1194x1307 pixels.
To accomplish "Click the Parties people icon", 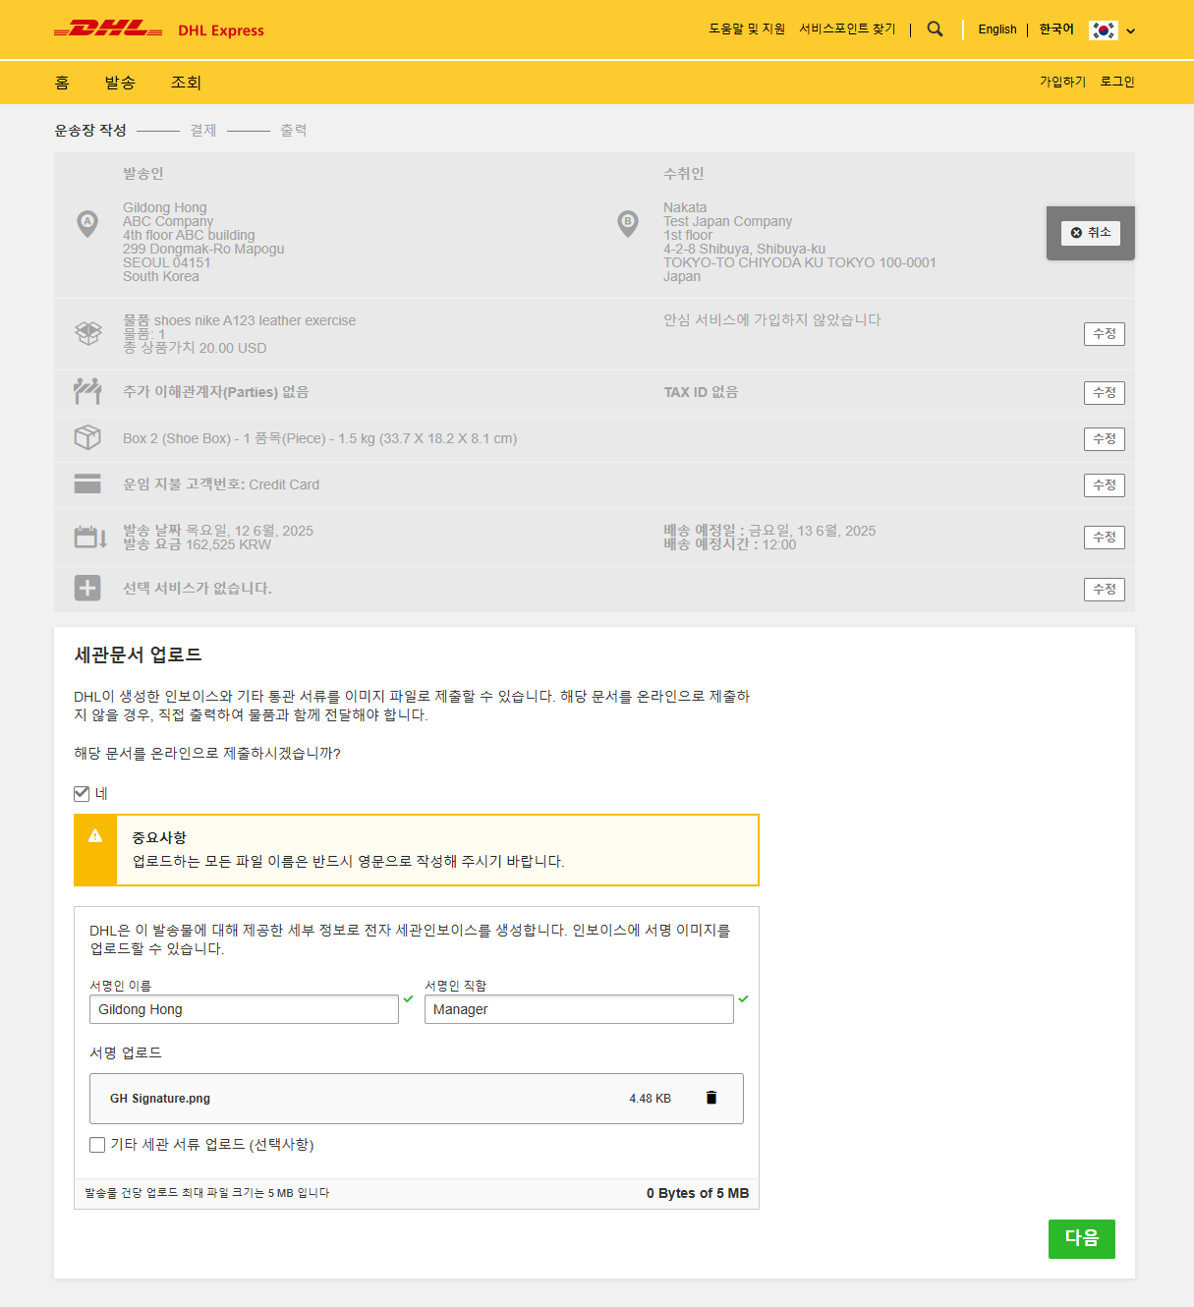I will point(87,391).
